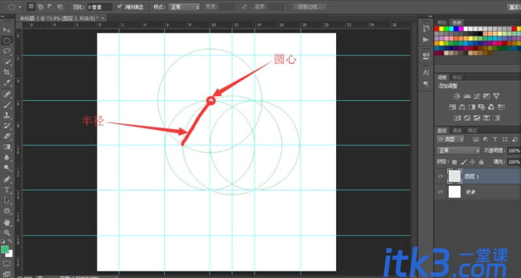The width and height of the screenshot is (521, 278).
Task: Add a Levels adjustment
Action: pyautogui.click(x=467, y=96)
